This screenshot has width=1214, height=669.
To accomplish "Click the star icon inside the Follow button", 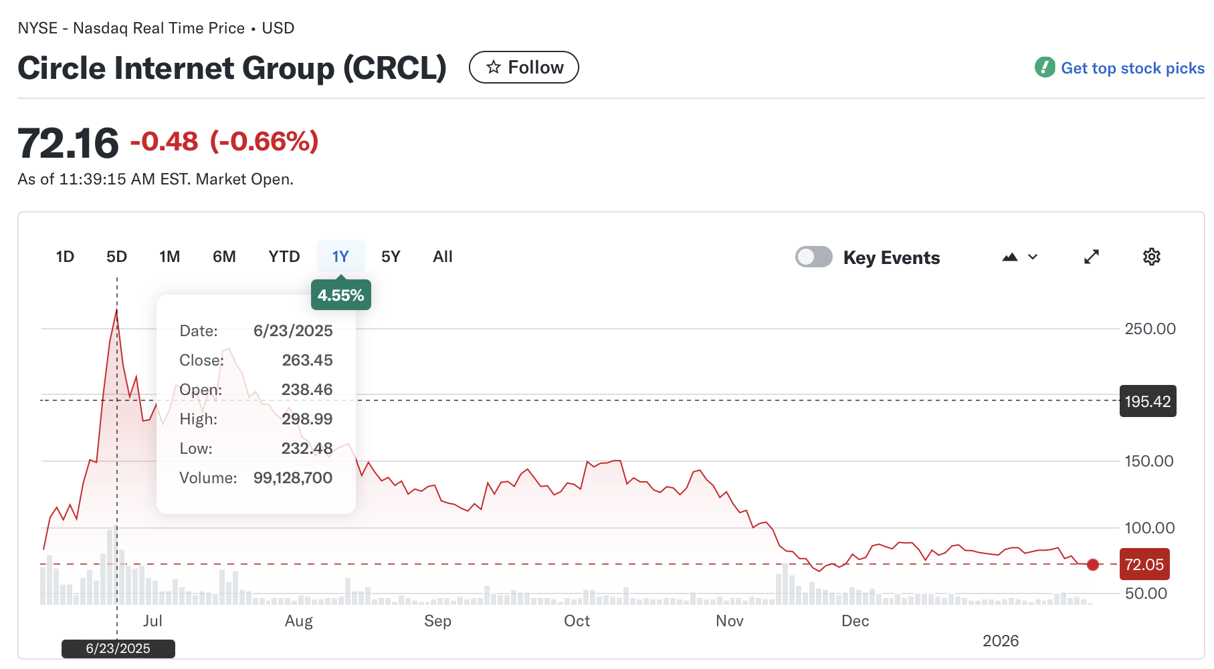I will pyautogui.click(x=494, y=67).
